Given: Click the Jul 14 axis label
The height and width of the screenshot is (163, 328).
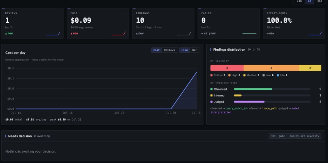Looking at the screenshot, I should [x=16, y=113].
